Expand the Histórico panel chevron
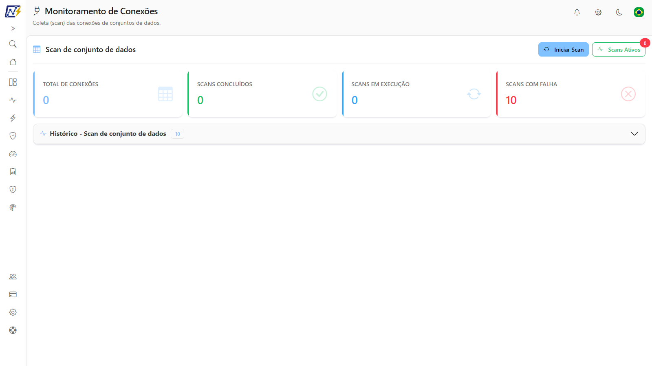Image resolution: width=652 pixels, height=366 pixels. [634, 134]
